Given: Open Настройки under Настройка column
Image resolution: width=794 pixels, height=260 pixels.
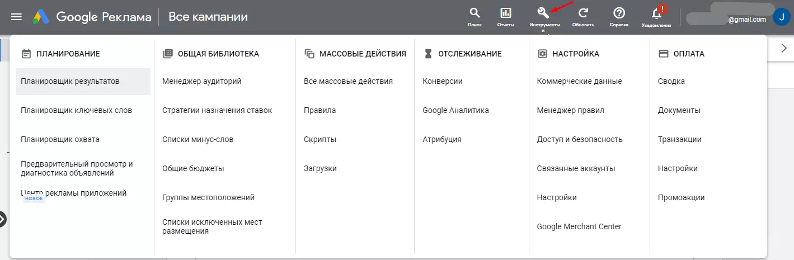Looking at the screenshot, I should 557,197.
